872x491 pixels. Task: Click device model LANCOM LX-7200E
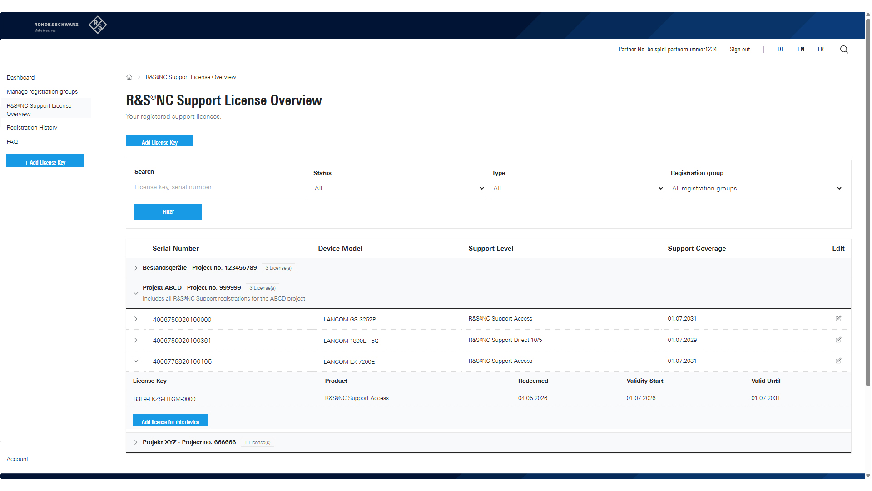pyautogui.click(x=349, y=362)
